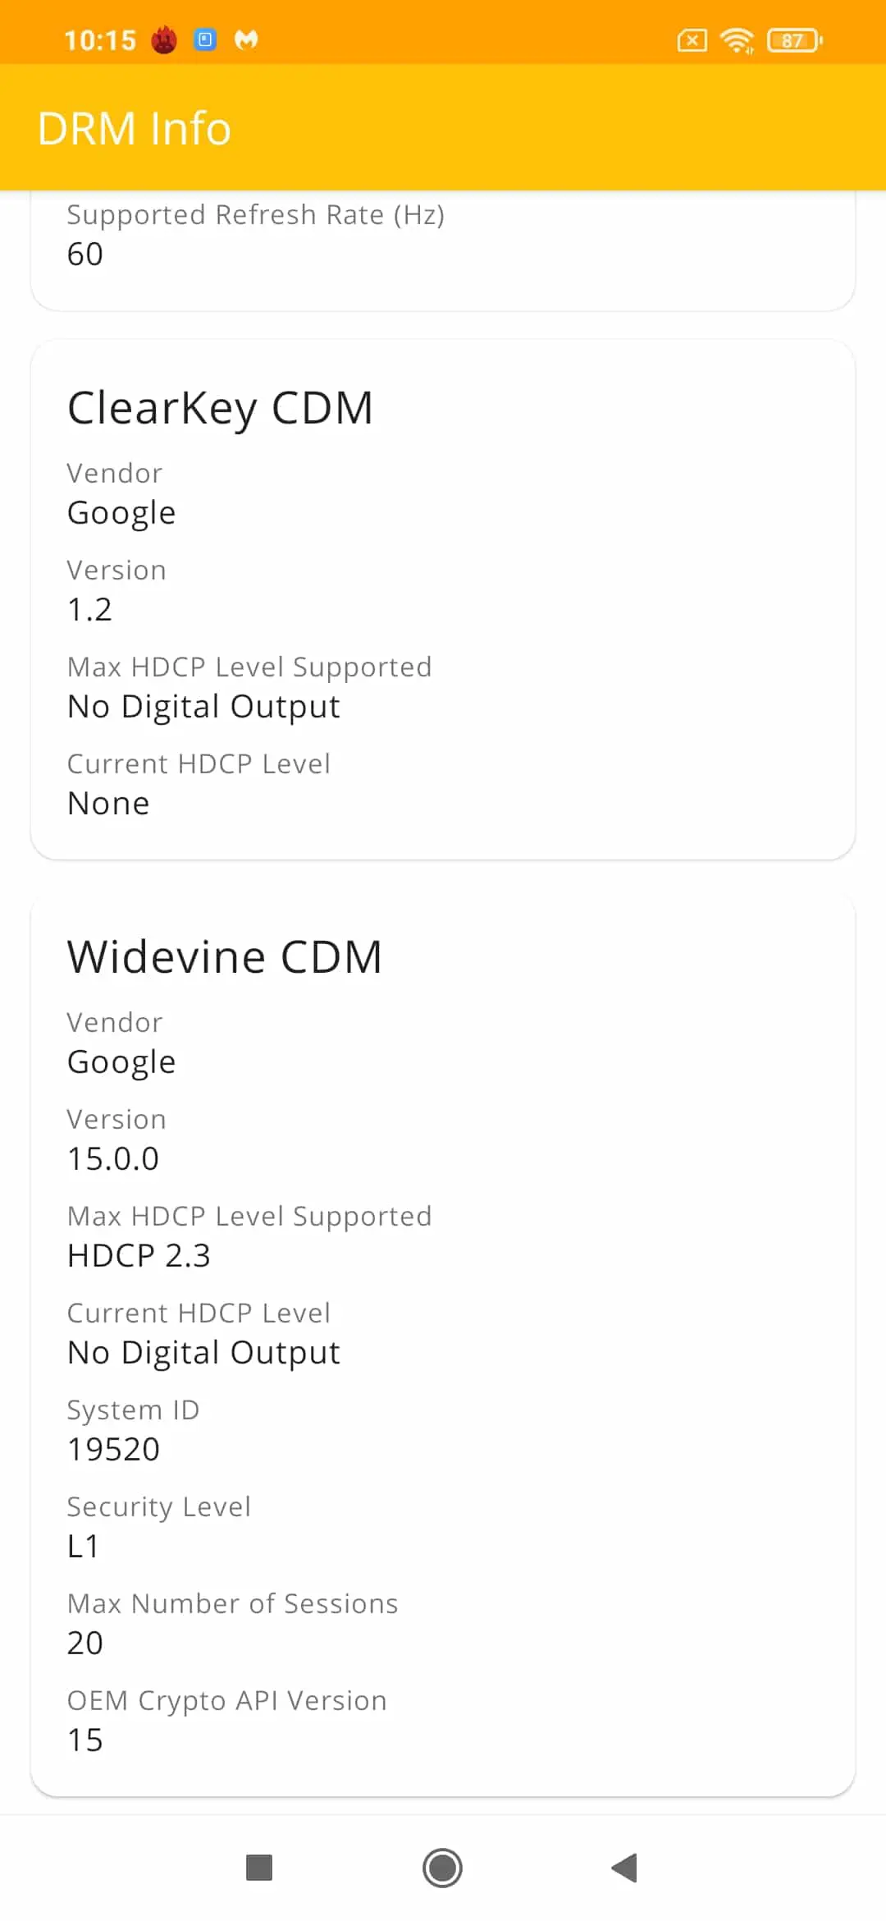Tap the circular home navigation button
The width and height of the screenshot is (886, 1921).
coord(442,1868)
